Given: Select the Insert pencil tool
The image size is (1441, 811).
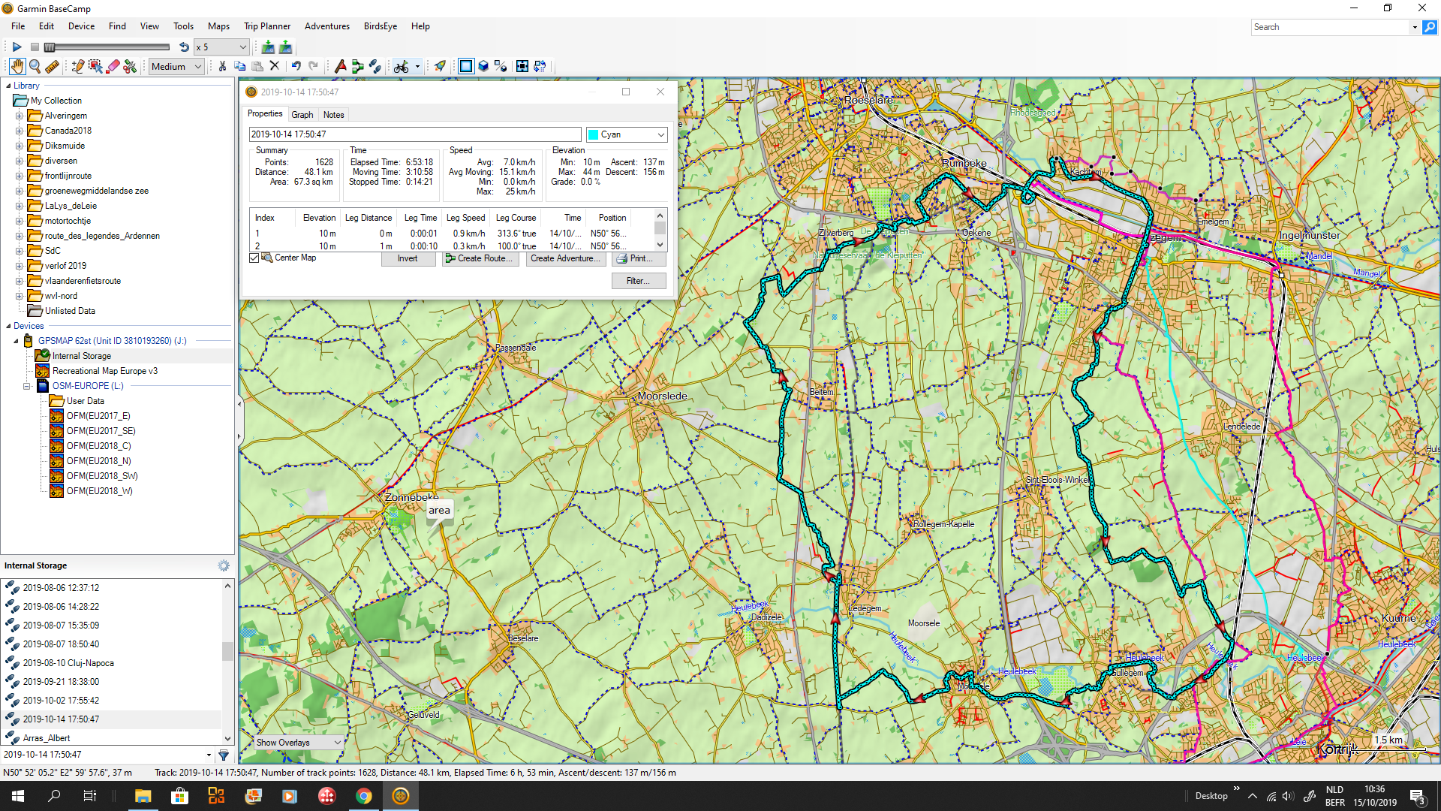Looking at the screenshot, I should [x=77, y=66].
